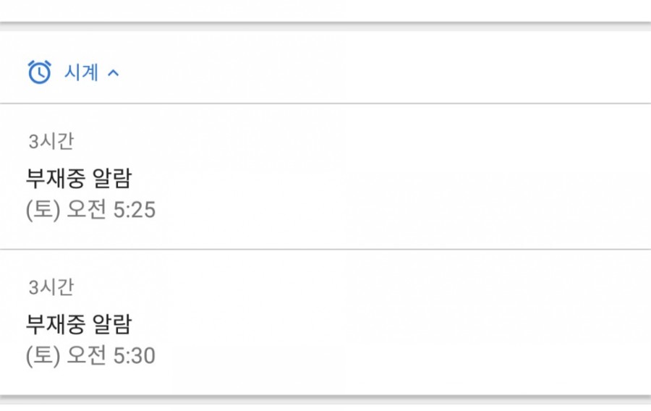Click the divider line under the 시계 header
The width and height of the screenshot is (651, 411).
325,103
